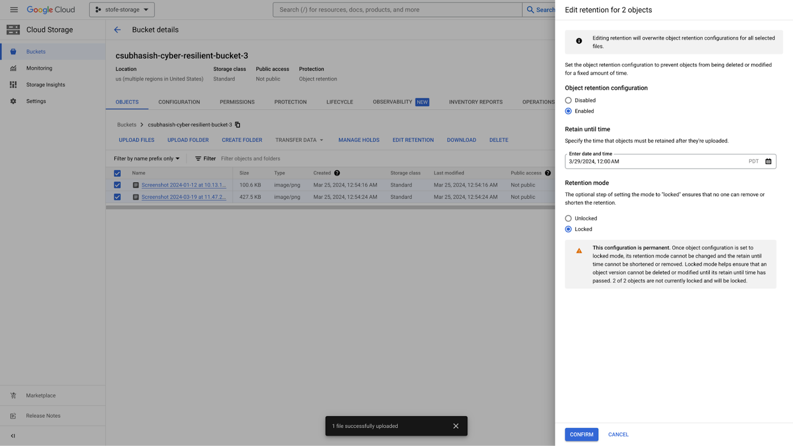The height and width of the screenshot is (446, 793).
Task: Open the calendar date picker icon
Action: click(x=768, y=162)
